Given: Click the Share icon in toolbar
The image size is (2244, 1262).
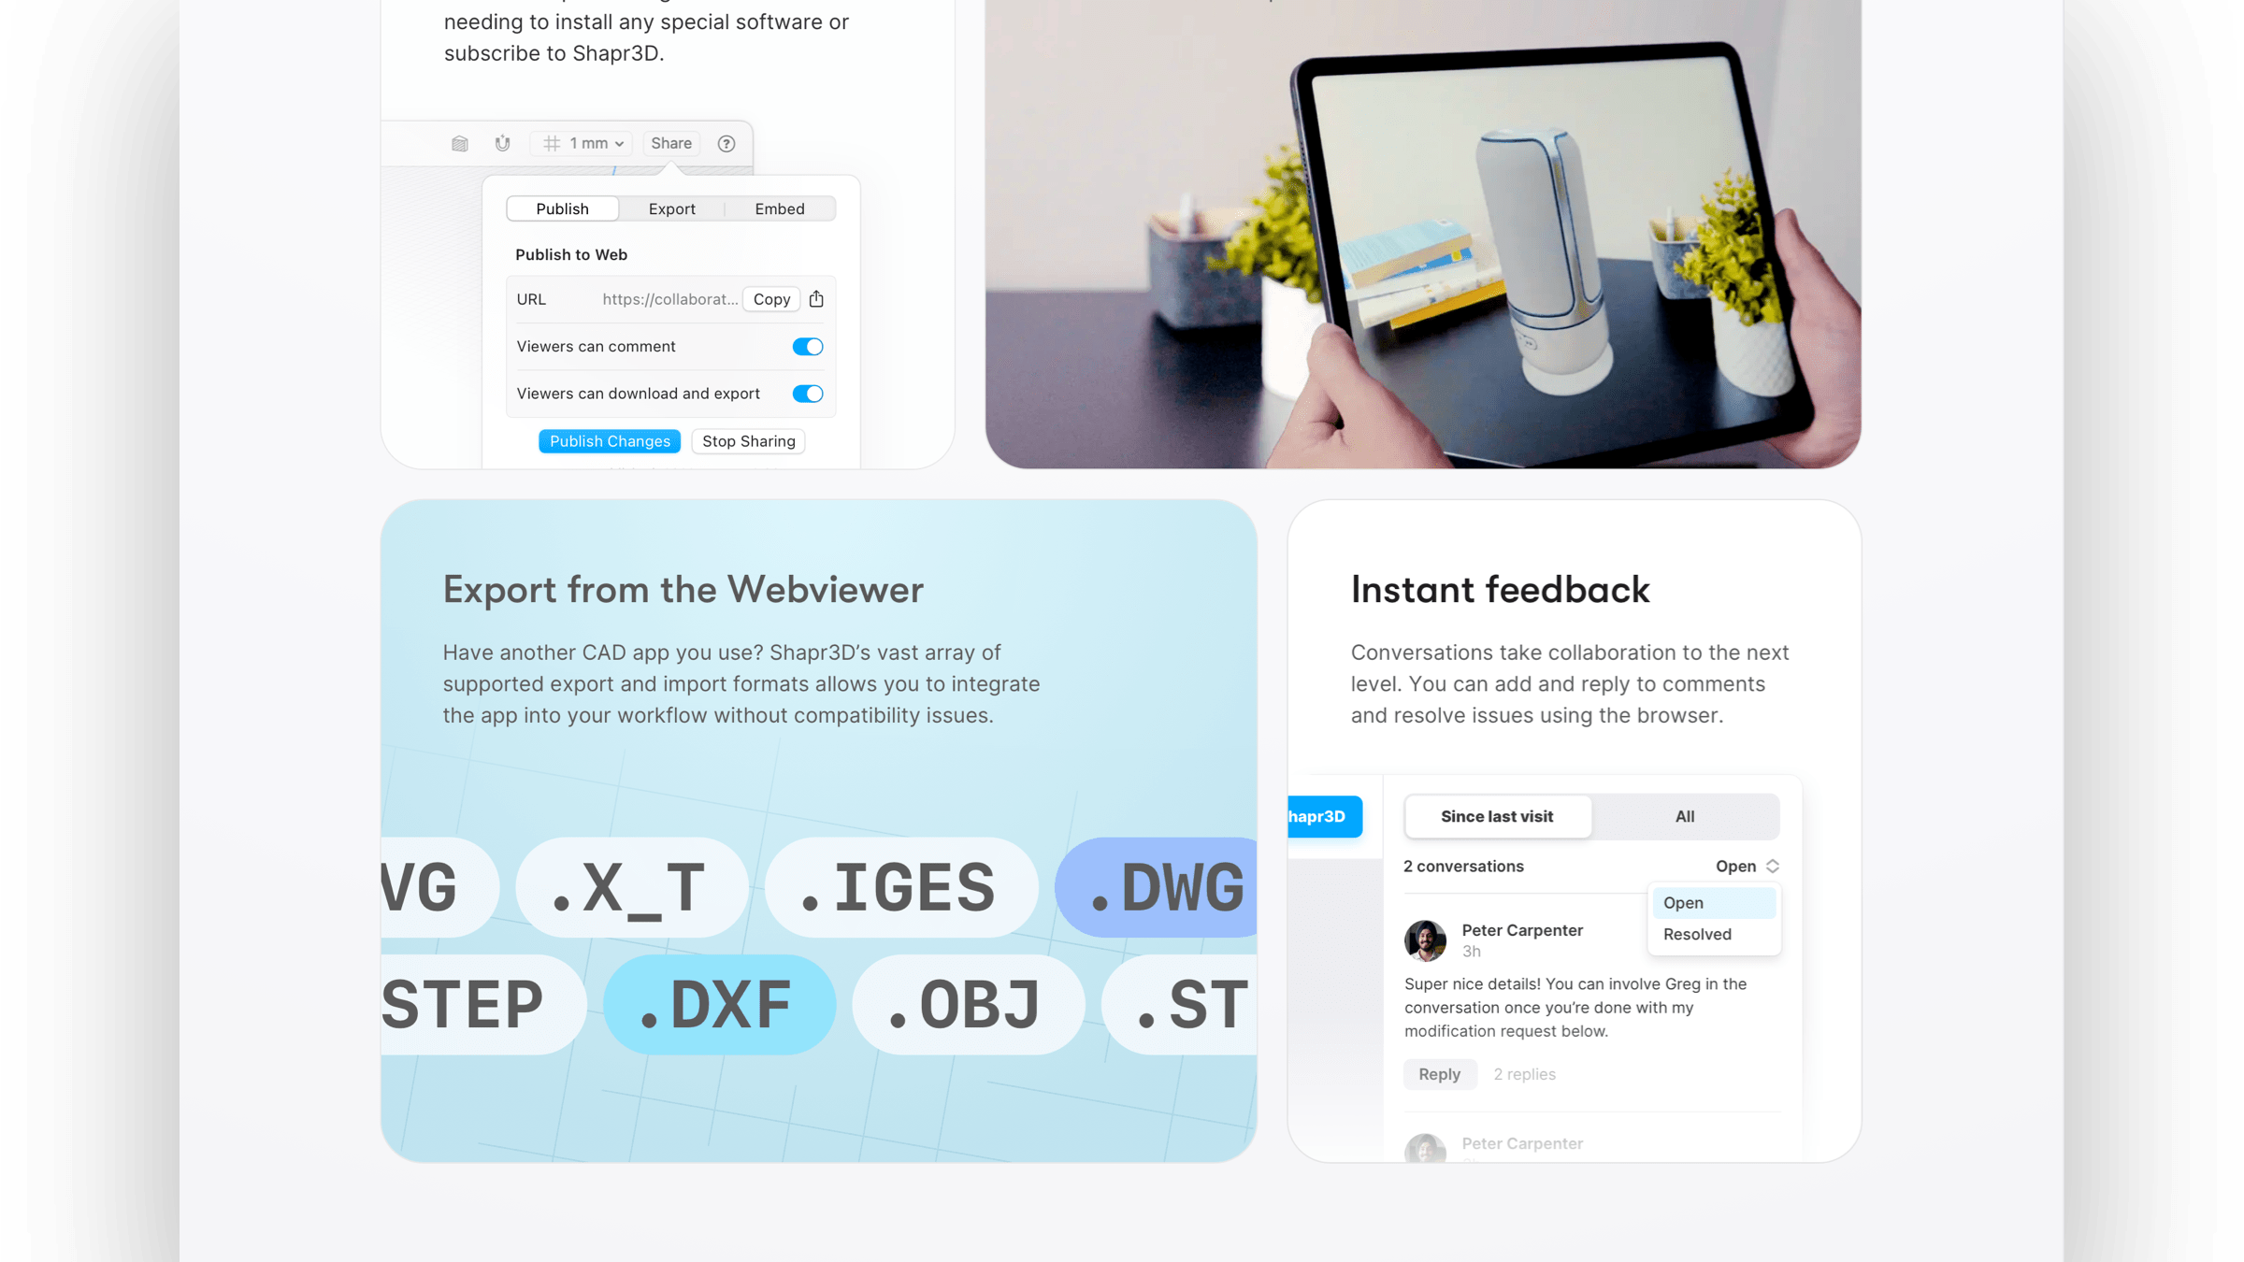Looking at the screenshot, I should tap(670, 143).
